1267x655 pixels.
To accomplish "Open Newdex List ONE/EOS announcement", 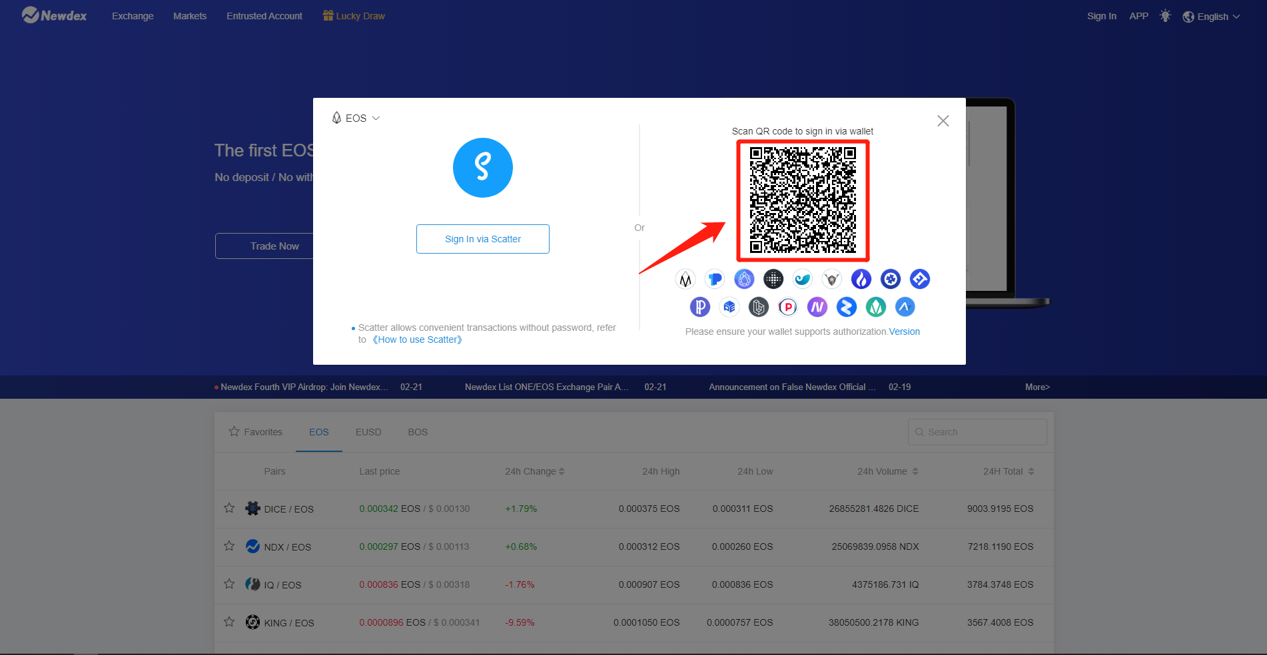I will [x=547, y=387].
